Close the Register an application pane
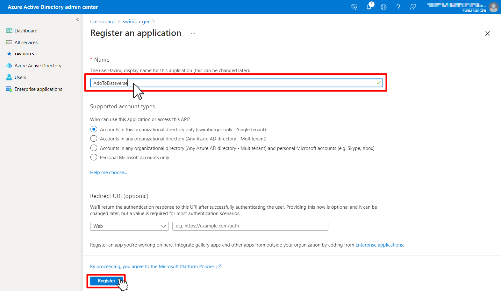Viewport: 501px width, 291px height. point(487,33)
